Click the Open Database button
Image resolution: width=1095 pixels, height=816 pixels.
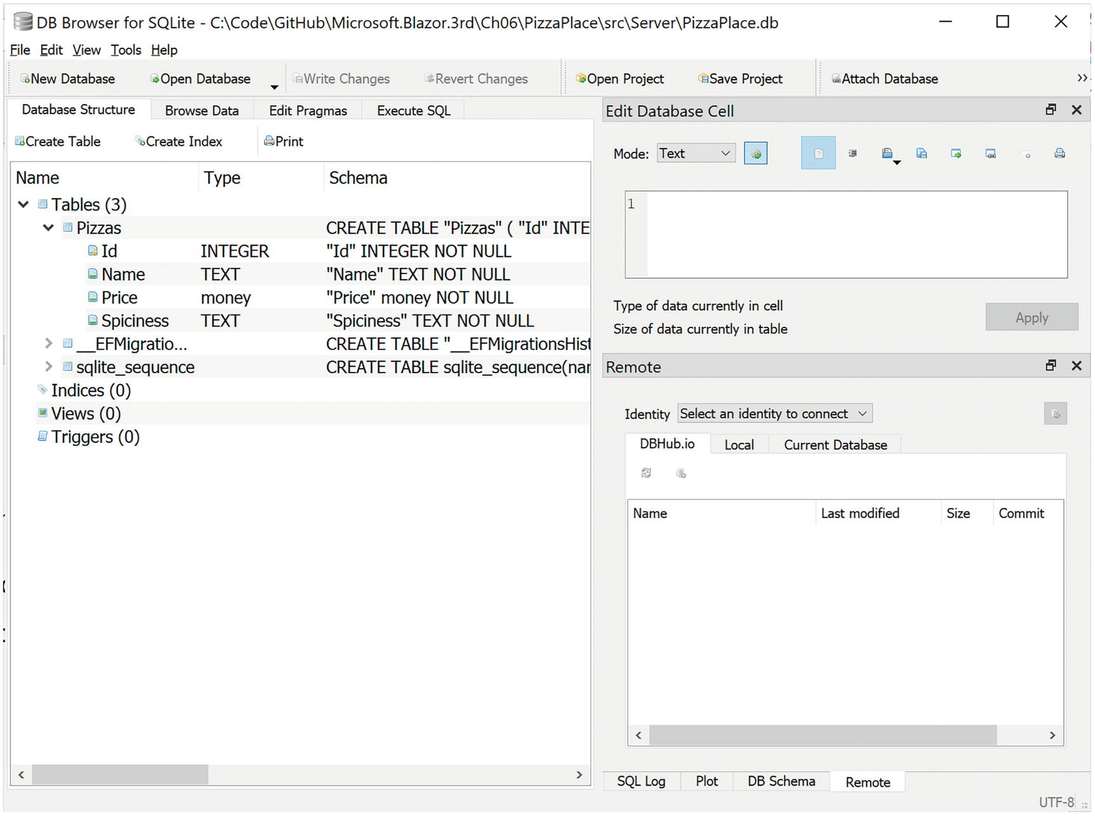pos(200,79)
